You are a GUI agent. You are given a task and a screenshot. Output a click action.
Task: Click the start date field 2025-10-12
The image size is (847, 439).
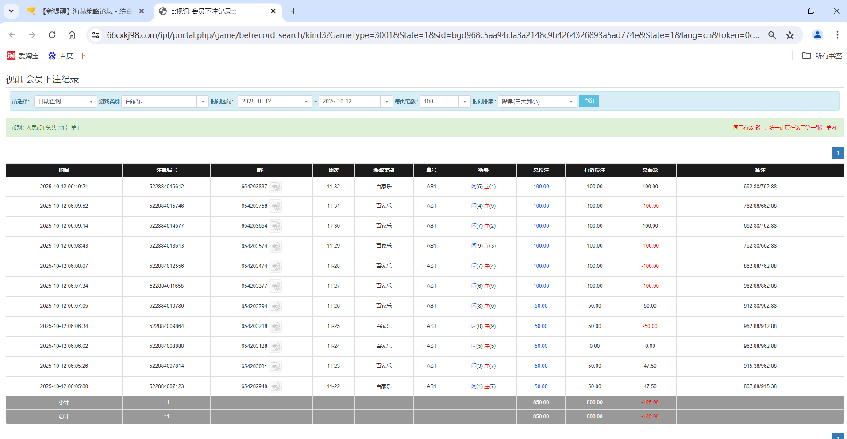pos(269,102)
